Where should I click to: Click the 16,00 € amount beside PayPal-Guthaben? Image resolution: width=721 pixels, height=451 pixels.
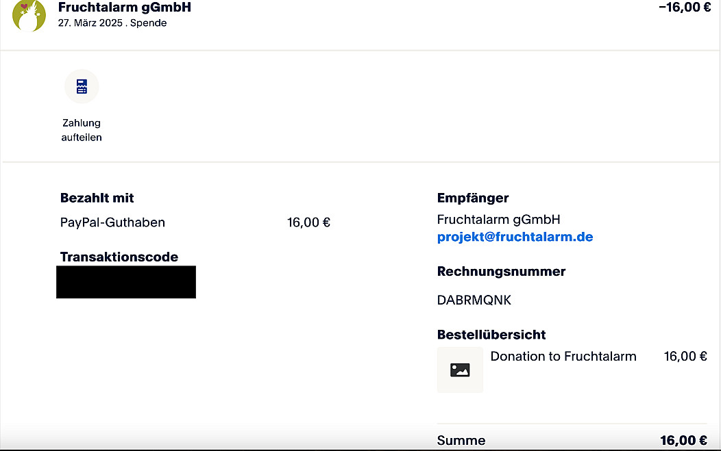click(x=308, y=222)
